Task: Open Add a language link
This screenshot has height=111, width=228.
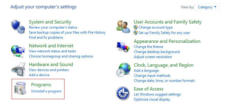Action: click(146, 71)
